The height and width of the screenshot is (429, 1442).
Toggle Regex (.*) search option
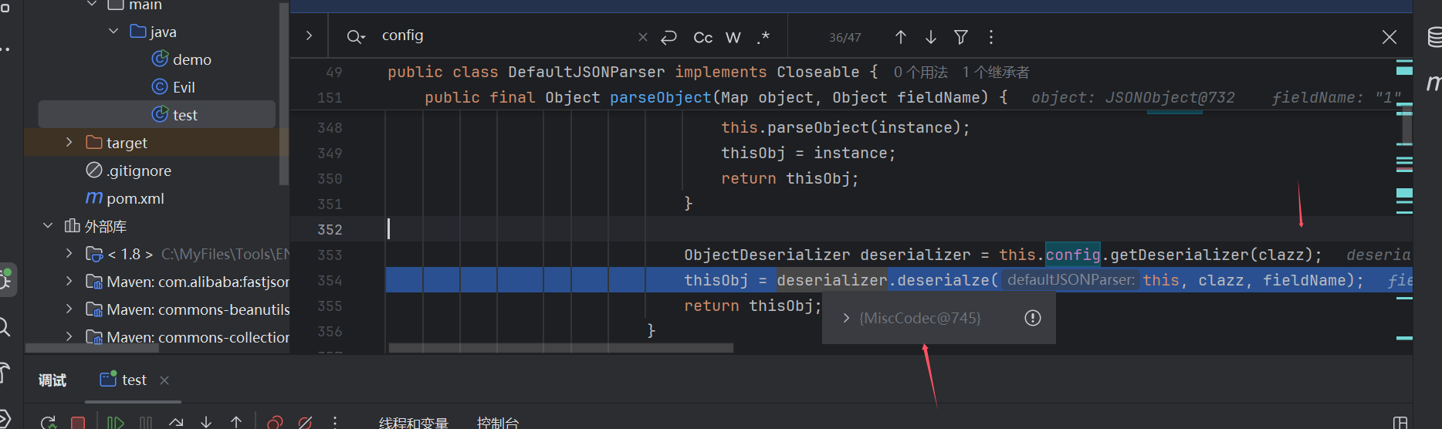pos(763,37)
